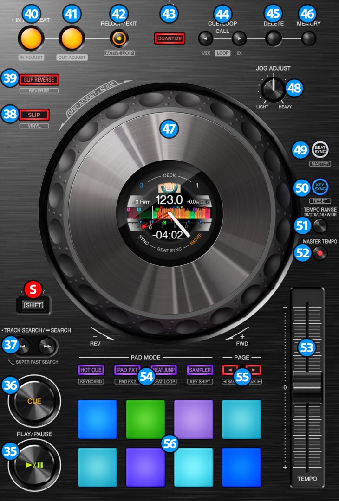
Task: Toggle Slip Reverse
Action: [39, 80]
